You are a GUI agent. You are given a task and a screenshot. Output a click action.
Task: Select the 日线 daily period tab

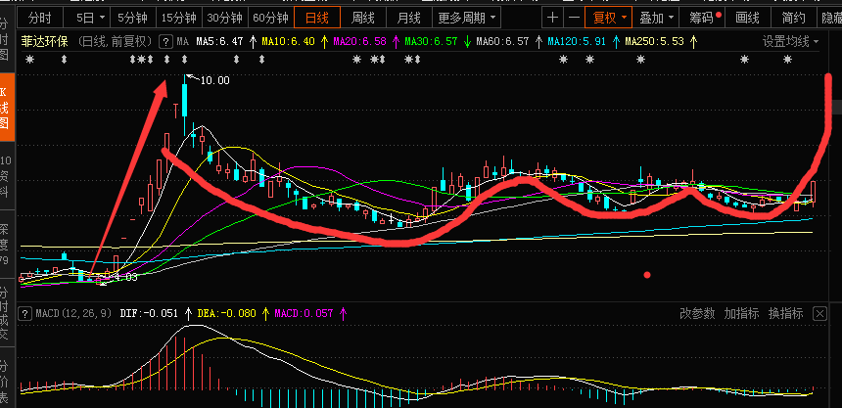(x=317, y=18)
